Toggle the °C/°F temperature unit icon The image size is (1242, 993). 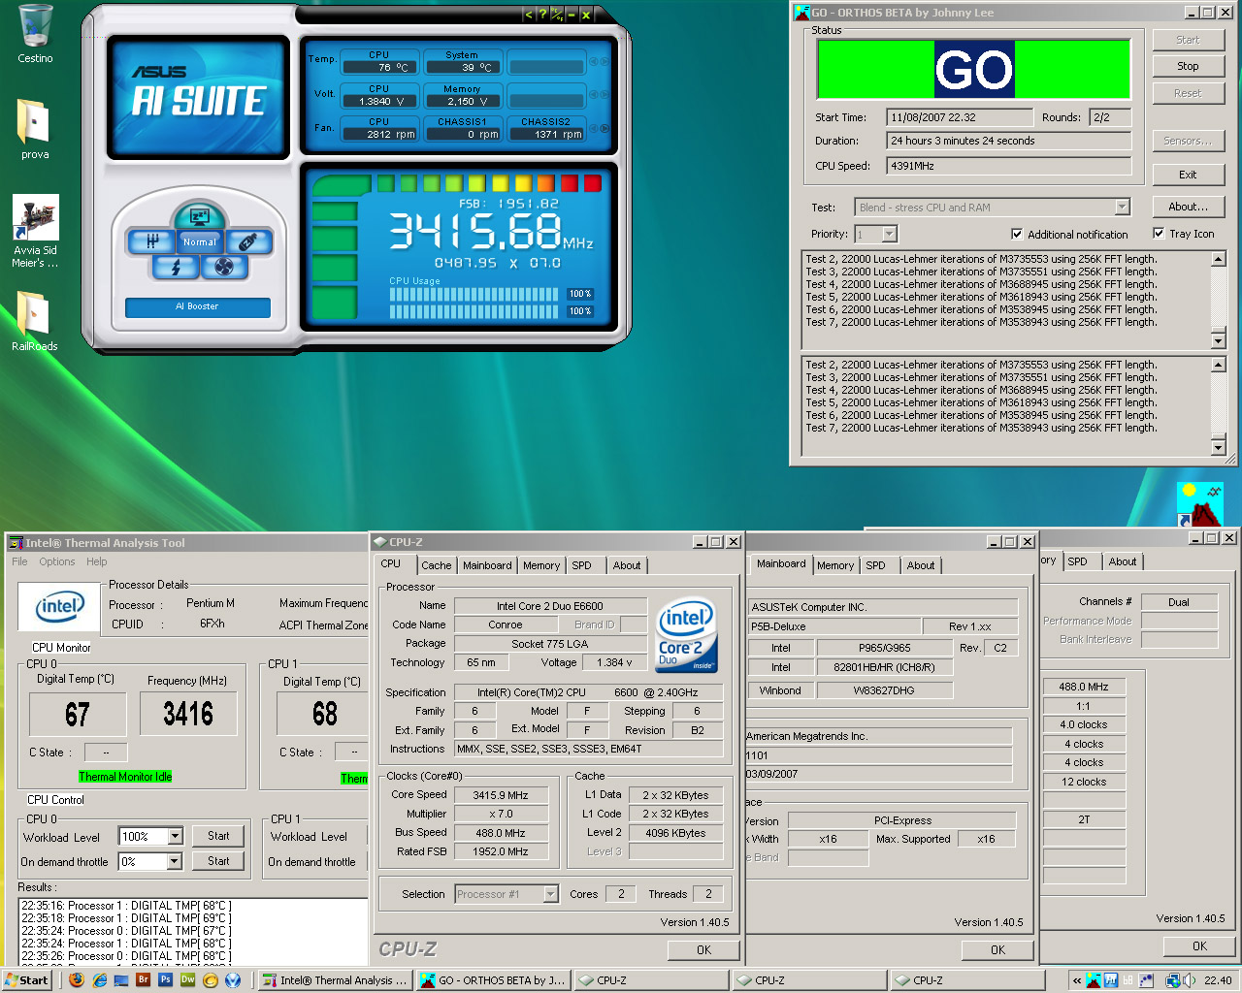pyautogui.click(x=557, y=15)
